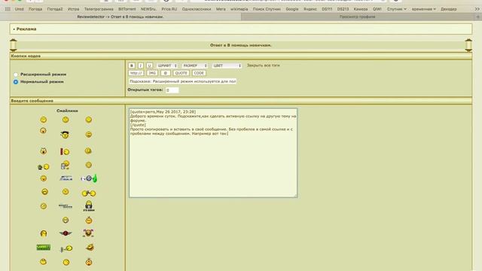Expand the Спутник bookmarks folder

point(397,9)
